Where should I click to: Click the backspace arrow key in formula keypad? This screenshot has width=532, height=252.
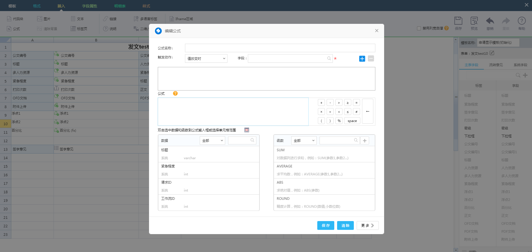click(x=367, y=112)
